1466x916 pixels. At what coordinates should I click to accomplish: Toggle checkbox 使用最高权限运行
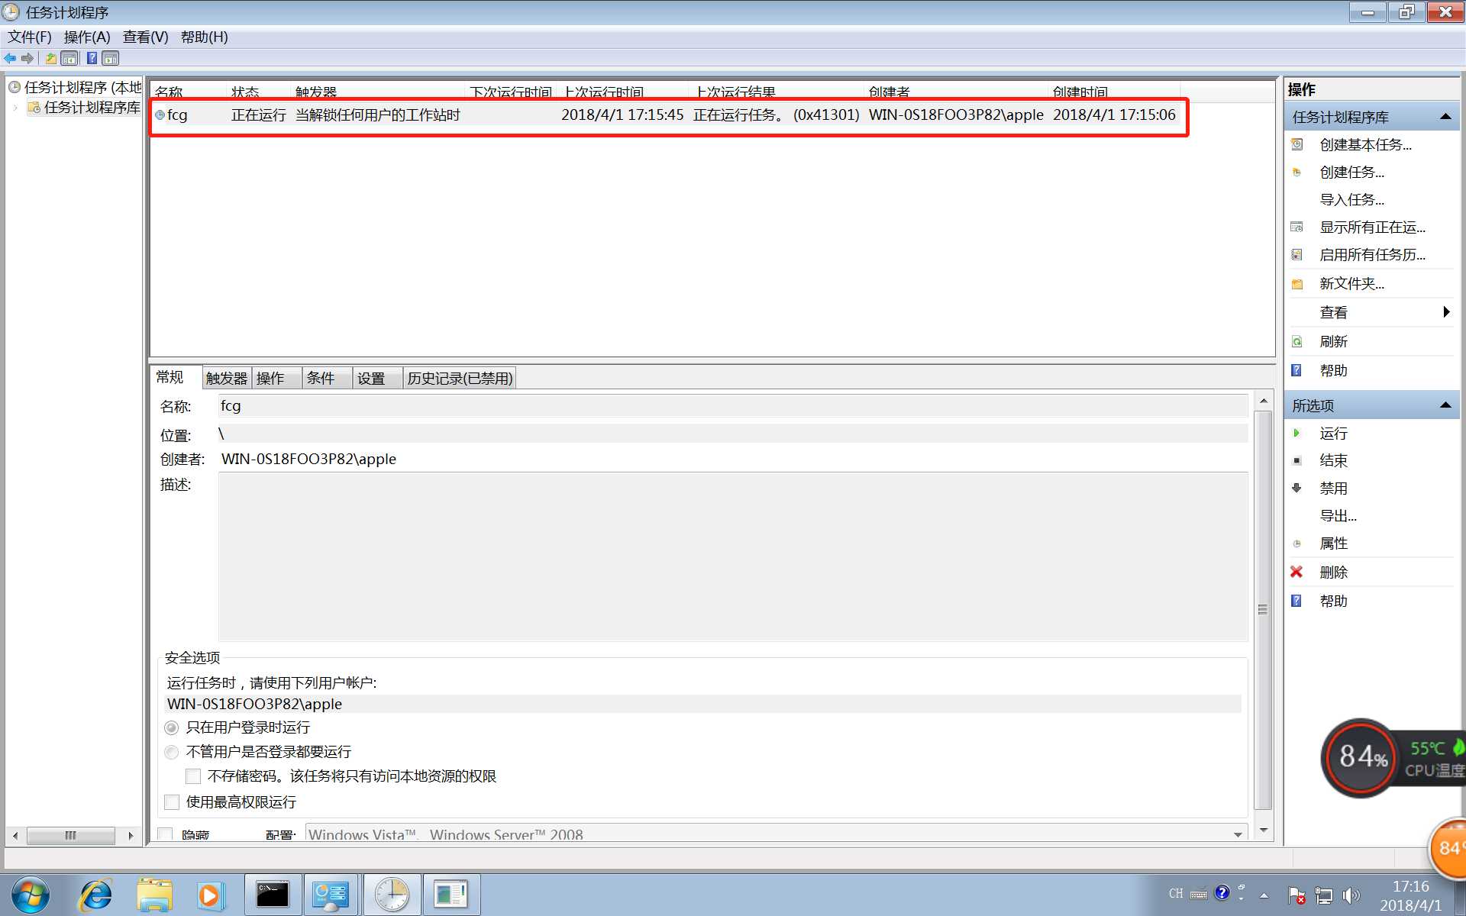tap(172, 802)
